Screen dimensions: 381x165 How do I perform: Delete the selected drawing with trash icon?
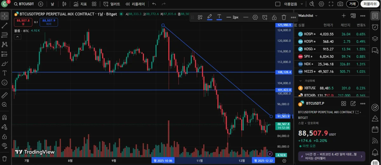pos(284,17)
